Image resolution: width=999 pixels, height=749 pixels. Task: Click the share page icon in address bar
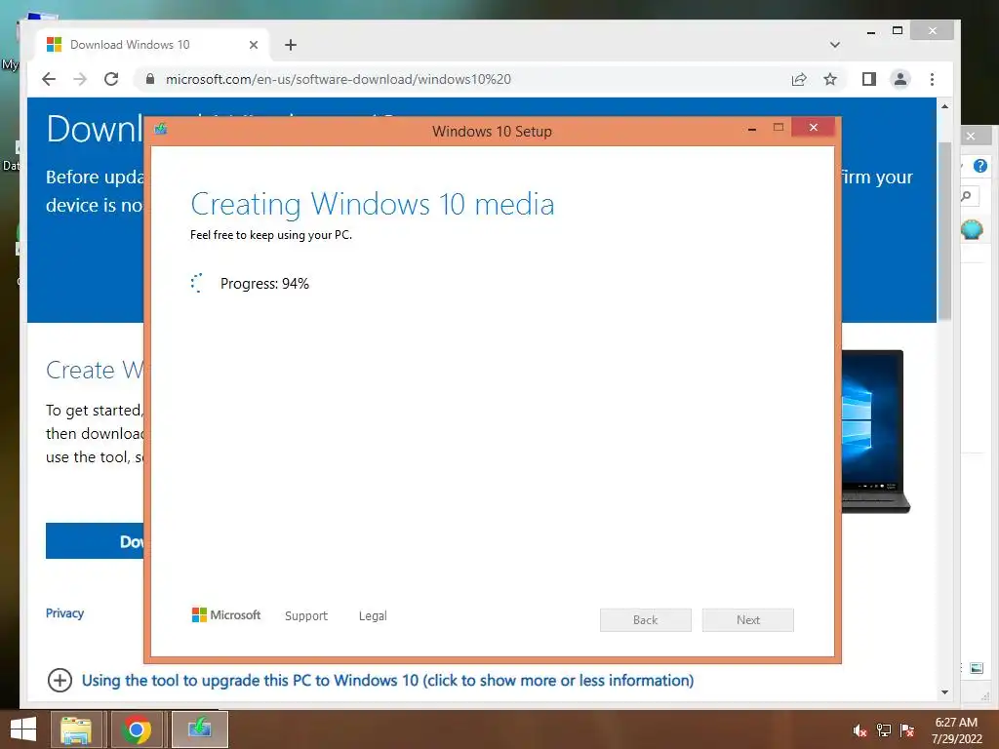click(x=799, y=79)
